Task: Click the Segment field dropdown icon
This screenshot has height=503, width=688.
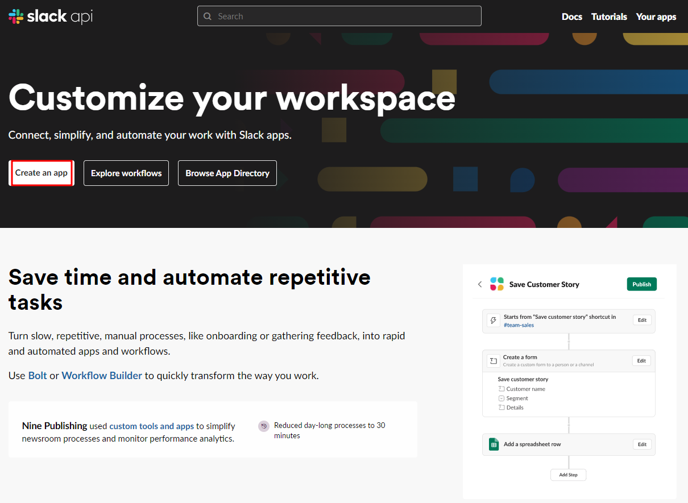Action: click(502, 398)
